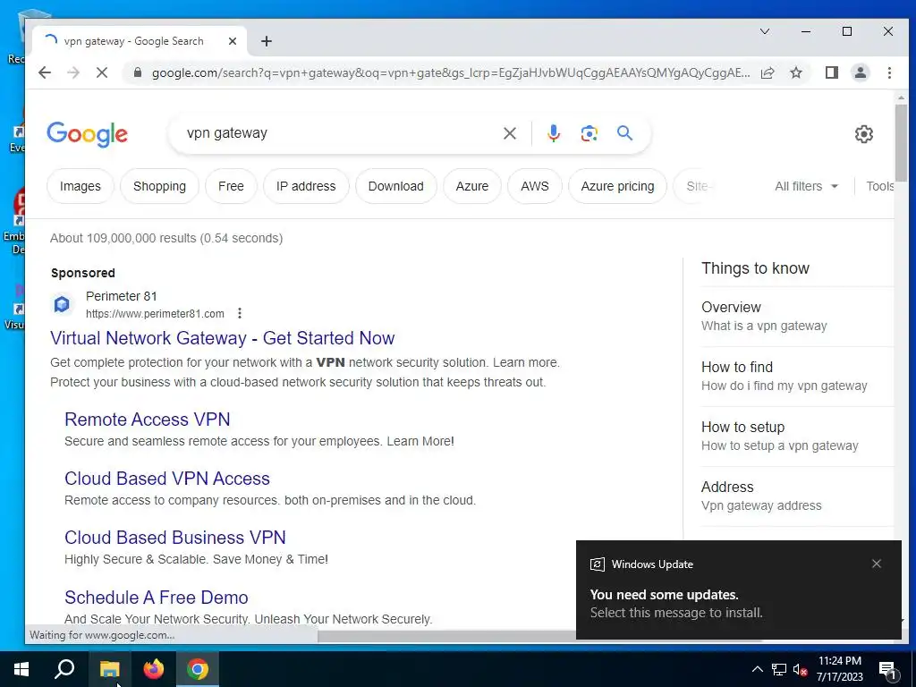Filter results by Shopping

(159, 186)
